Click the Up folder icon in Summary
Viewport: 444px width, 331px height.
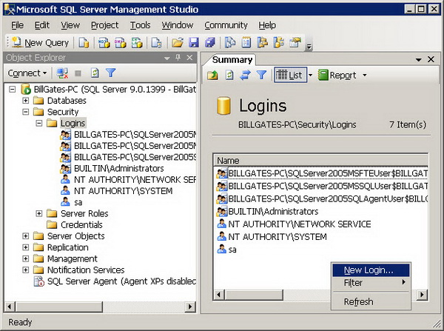tap(213, 76)
